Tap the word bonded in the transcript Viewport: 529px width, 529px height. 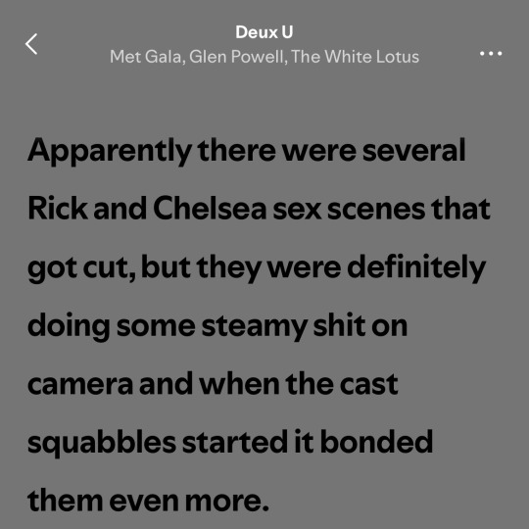click(376, 443)
